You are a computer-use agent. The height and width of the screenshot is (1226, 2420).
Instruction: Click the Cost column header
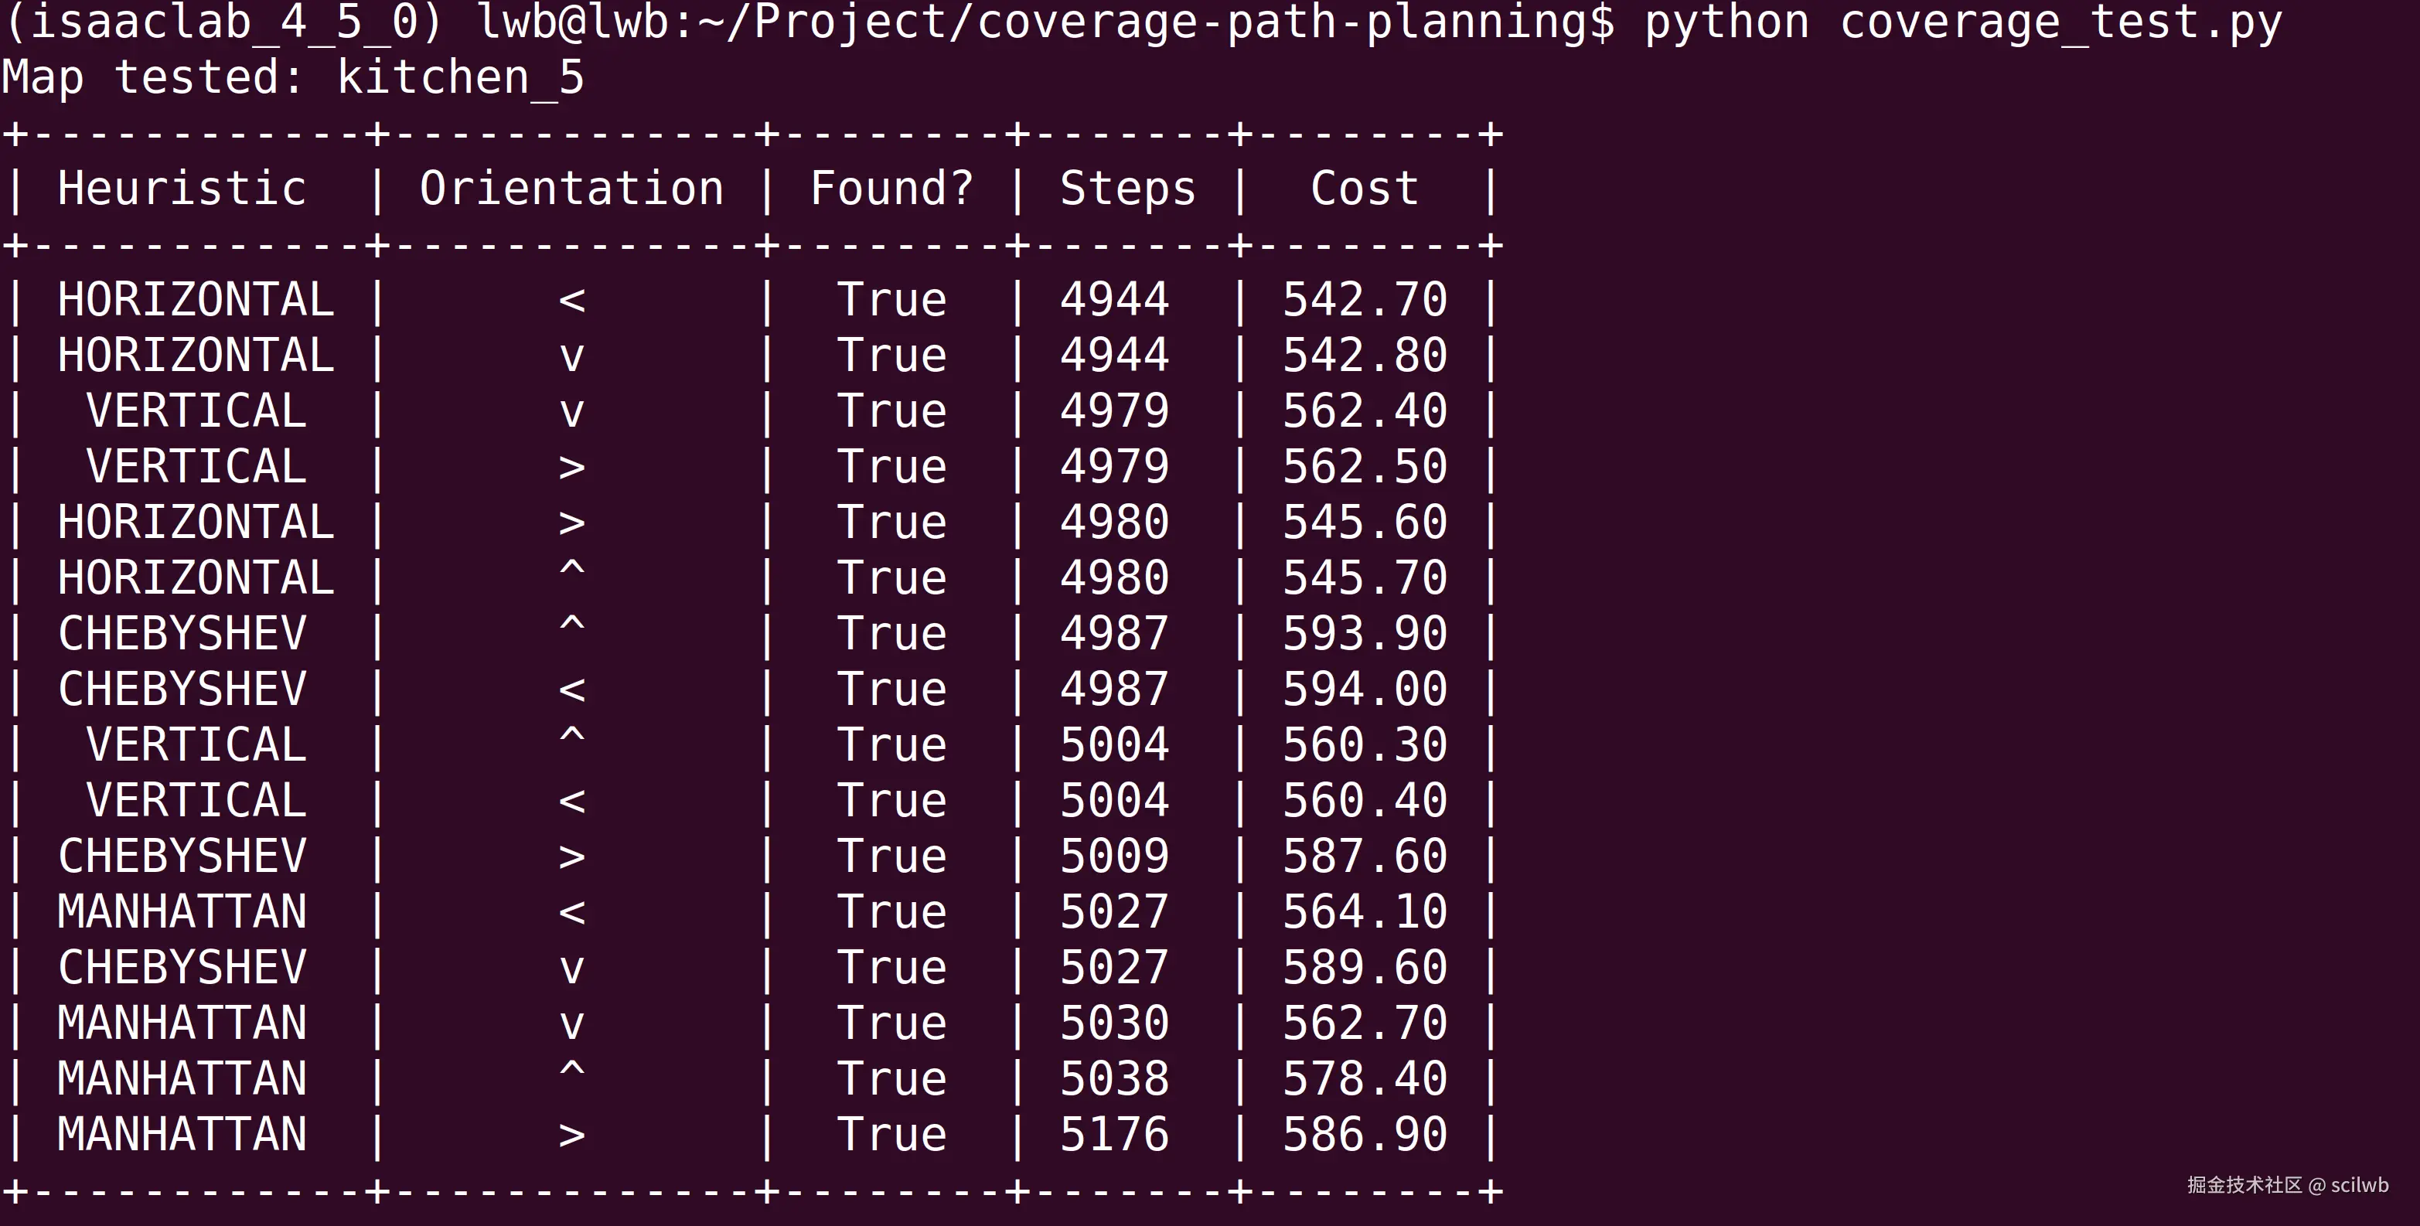click(1364, 189)
